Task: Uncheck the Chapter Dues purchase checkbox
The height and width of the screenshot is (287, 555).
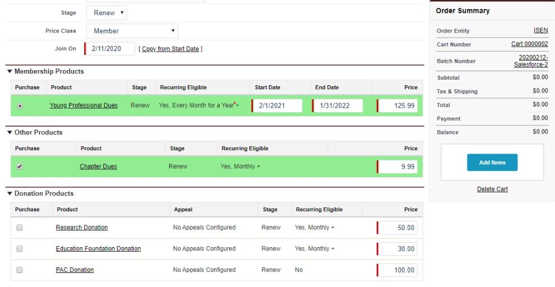Action: [20, 166]
